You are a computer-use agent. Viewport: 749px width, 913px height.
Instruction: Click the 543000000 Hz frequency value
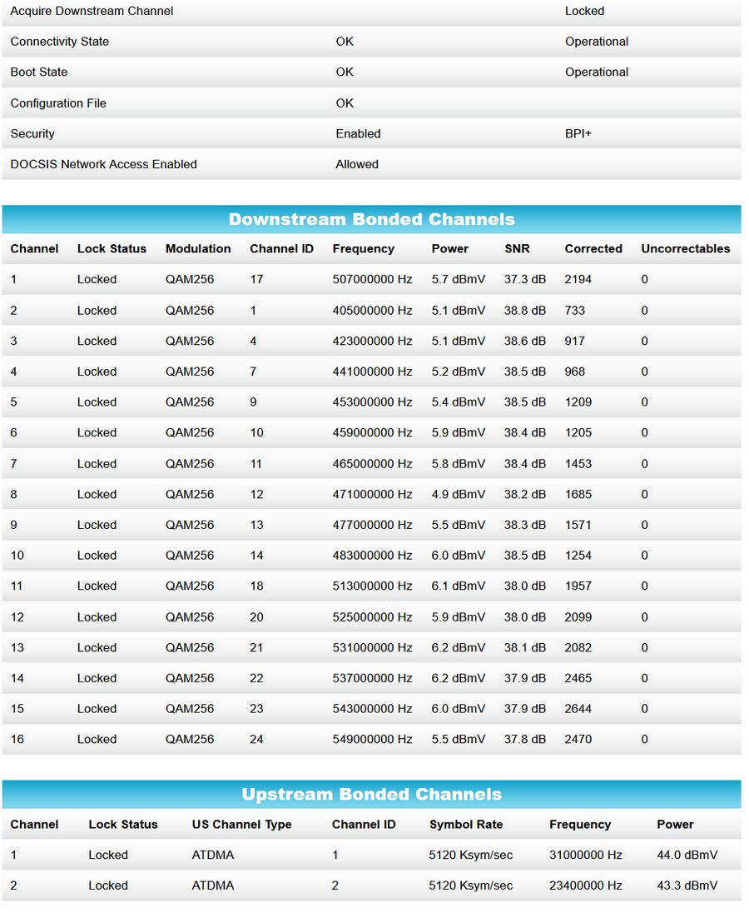(372, 709)
